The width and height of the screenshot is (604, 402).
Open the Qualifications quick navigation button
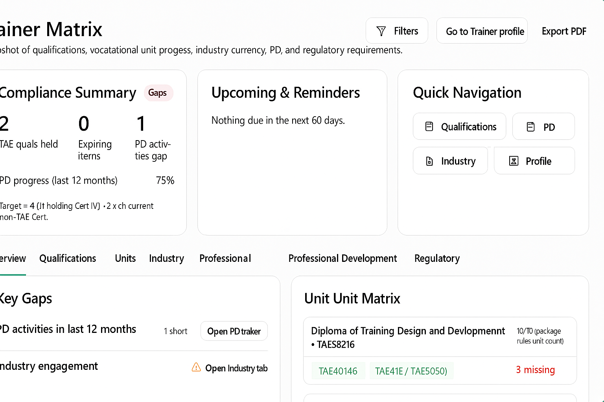(x=459, y=126)
